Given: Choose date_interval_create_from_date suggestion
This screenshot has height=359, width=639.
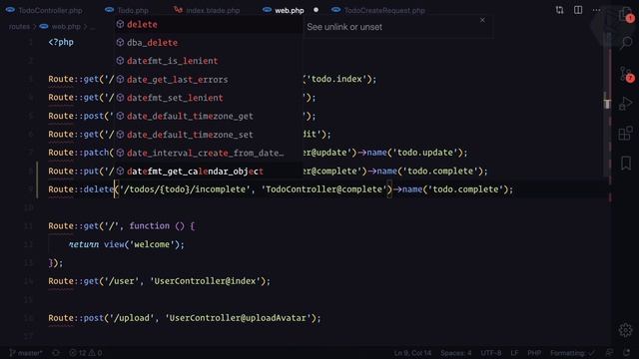Looking at the screenshot, I should (208, 153).
